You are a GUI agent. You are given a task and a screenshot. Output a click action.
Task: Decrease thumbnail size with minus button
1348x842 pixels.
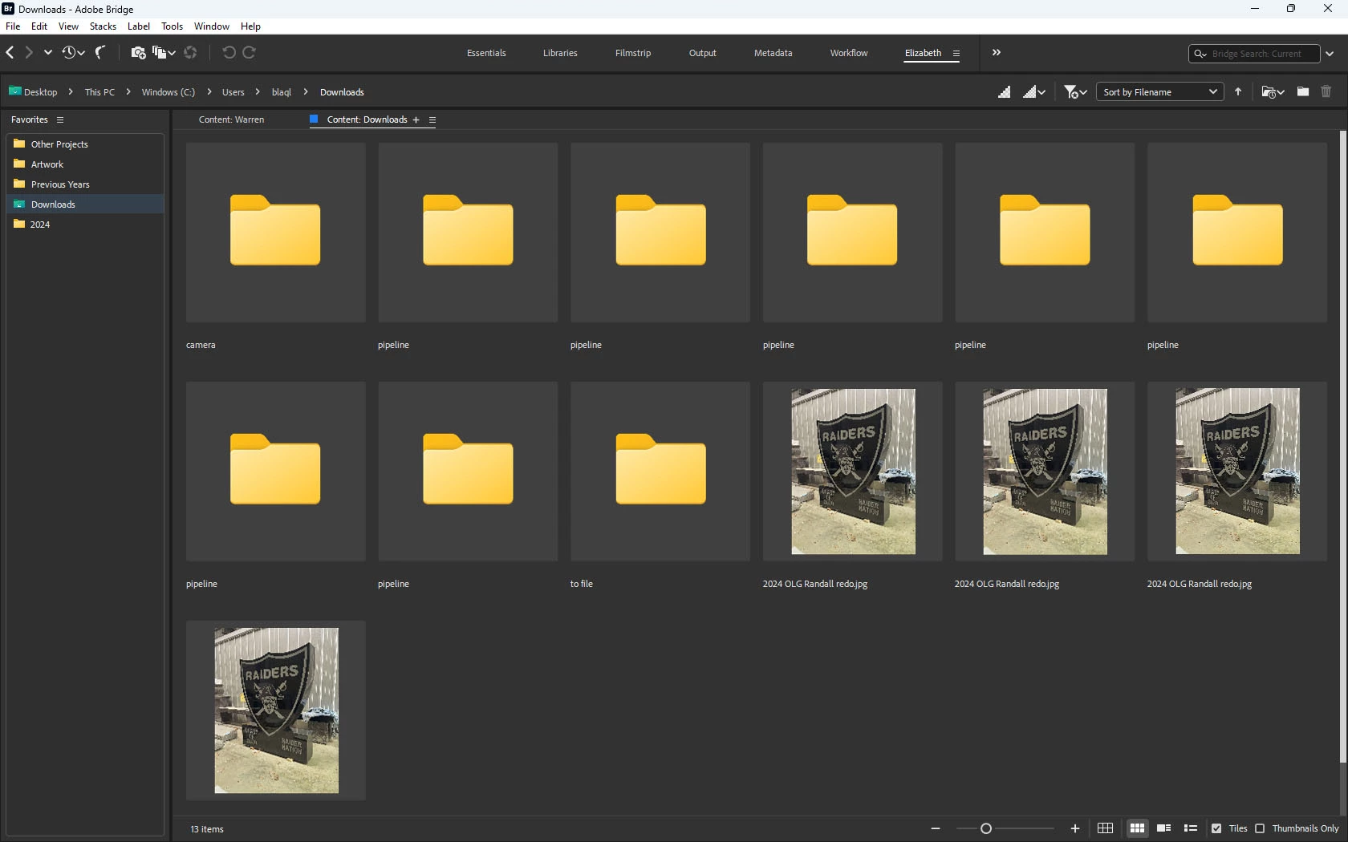(936, 828)
